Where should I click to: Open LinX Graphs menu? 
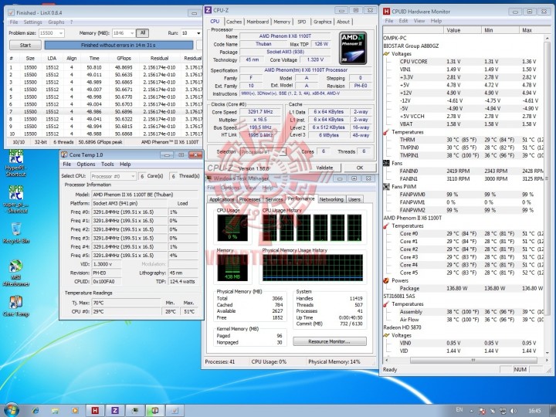[56, 22]
